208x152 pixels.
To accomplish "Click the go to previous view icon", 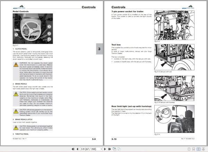I will [x=114, y=149].
